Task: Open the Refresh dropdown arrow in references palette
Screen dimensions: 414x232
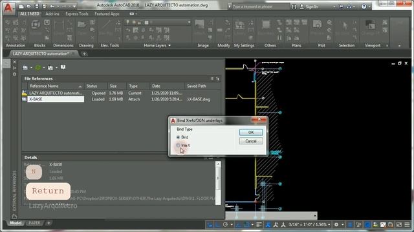Action: click(x=44, y=68)
